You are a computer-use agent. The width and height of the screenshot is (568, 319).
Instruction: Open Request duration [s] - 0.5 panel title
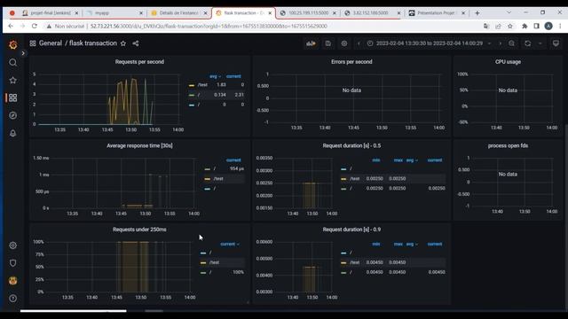[x=351, y=145]
